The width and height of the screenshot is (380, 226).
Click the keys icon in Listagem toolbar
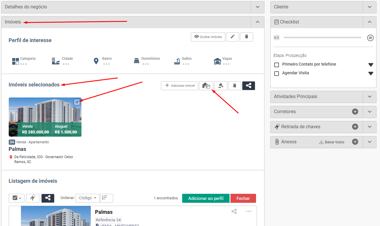pos(33,198)
